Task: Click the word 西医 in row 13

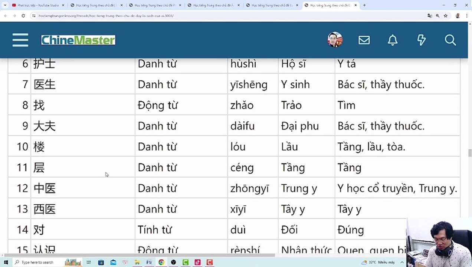Action: pyautogui.click(x=45, y=209)
